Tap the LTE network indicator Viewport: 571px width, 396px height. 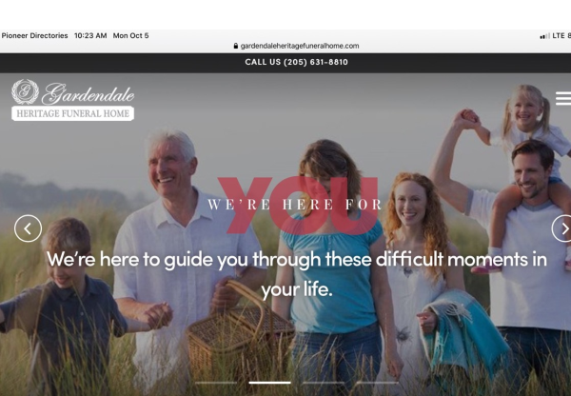coord(559,36)
